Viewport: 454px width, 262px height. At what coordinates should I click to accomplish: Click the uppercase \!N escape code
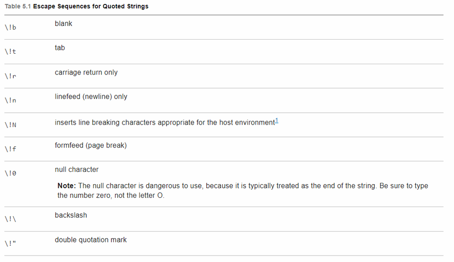(11, 125)
